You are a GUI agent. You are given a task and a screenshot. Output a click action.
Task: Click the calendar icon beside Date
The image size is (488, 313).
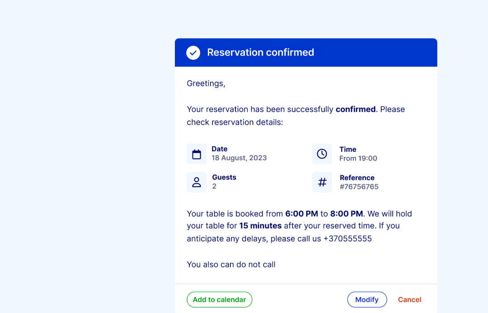[197, 154]
